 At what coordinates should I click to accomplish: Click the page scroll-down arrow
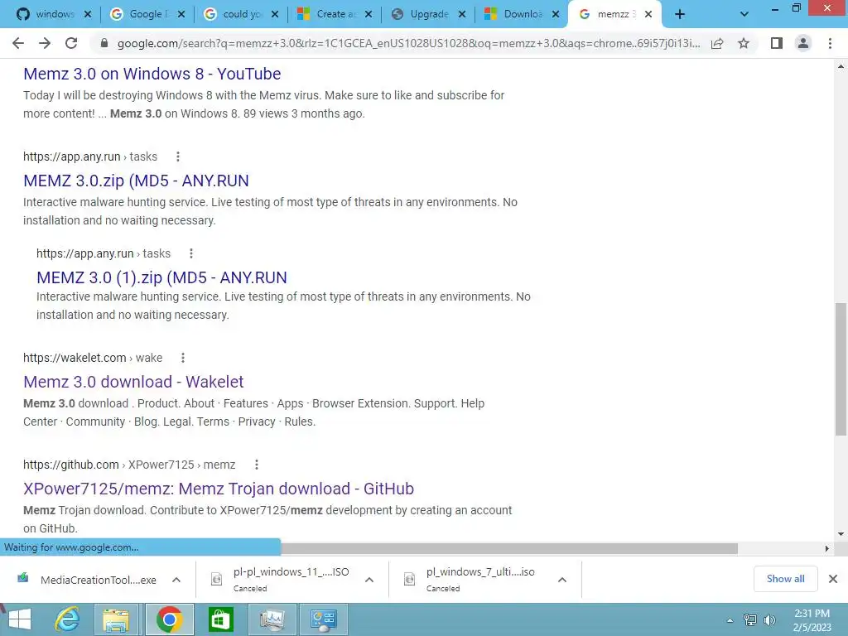[x=841, y=534]
